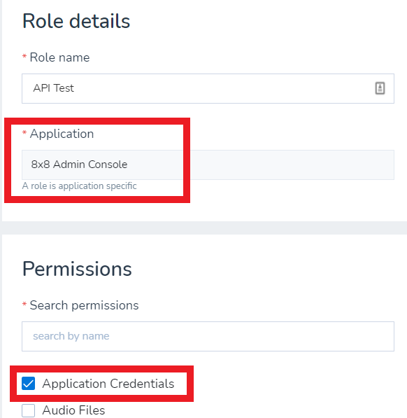Click the Role details heading
407x418 pixels.
pos(76,21)
